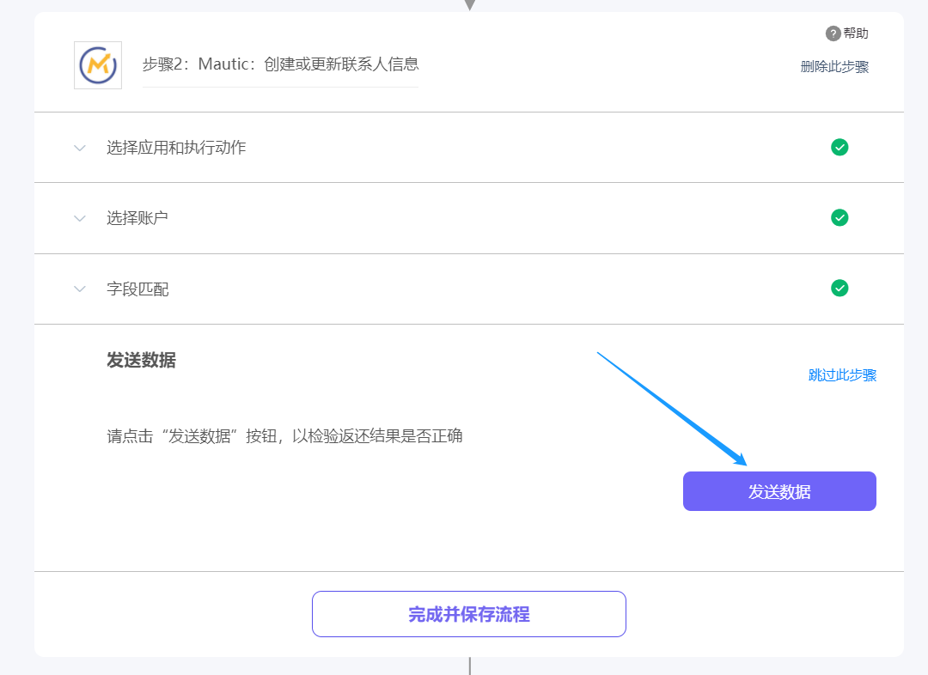This screenshot has width=928, height=675.
Task: Click the 帮助 help link text
Action: 856,33
